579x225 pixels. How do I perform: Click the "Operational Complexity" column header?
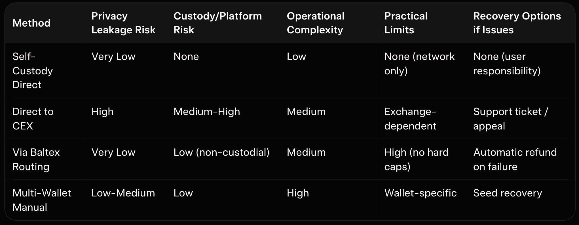click(x=315, y=23)
